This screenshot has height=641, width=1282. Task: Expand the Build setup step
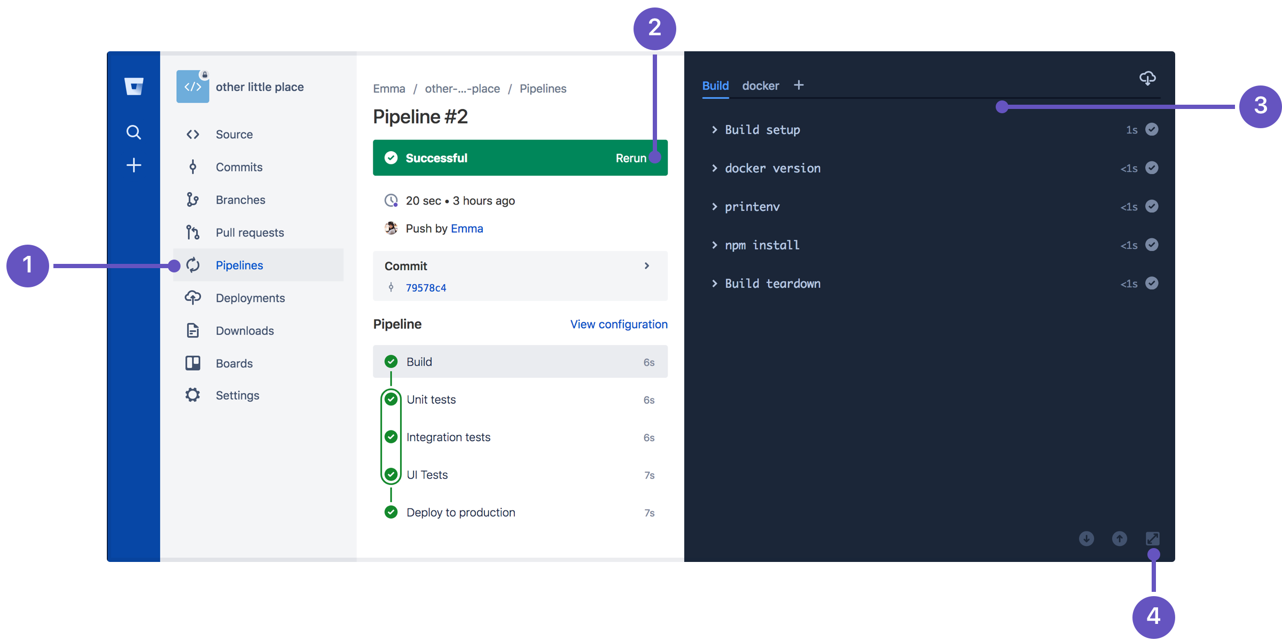pyautogui.click(x=712, y=130)
